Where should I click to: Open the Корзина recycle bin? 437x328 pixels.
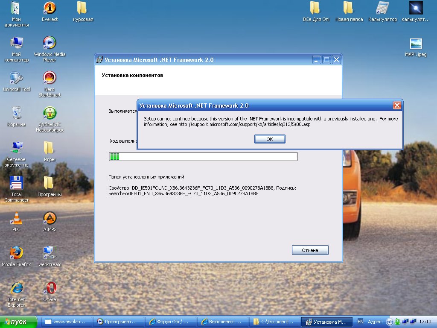(x=16, y=114)
